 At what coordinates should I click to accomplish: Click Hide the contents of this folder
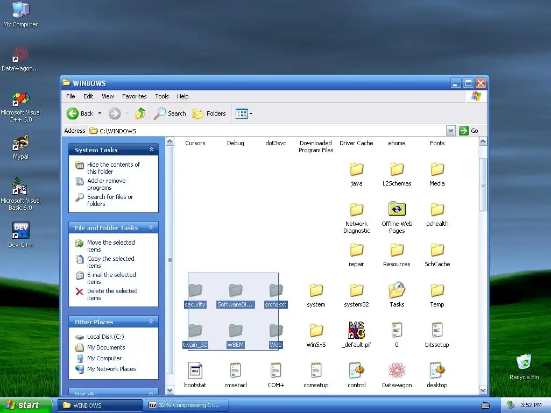(113, 168)
